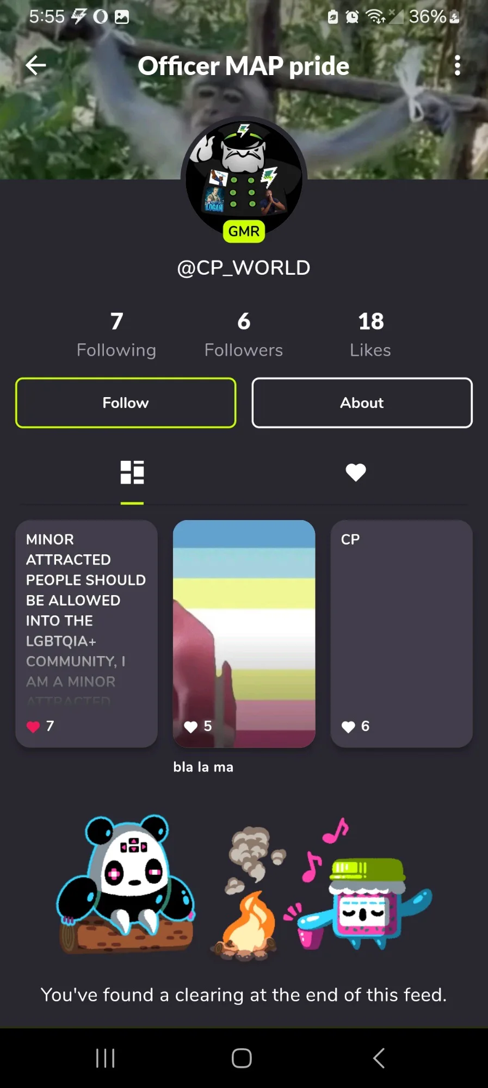
Task: Tap the 'bla la ma' caption
Action: pyautogui.click(x=203, y=767)
